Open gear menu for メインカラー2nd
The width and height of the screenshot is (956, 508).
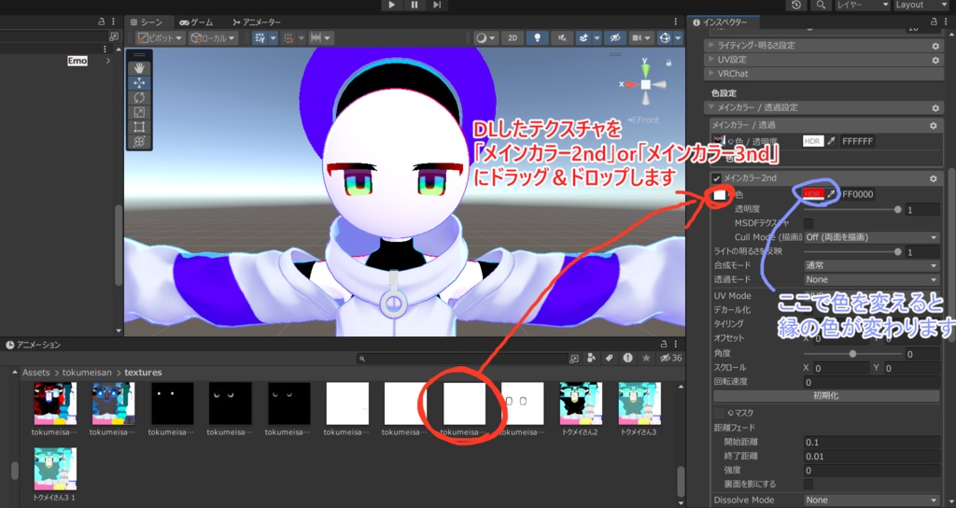[x=933, y=178]
